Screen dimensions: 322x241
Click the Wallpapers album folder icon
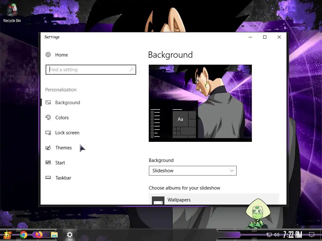point(158,201)
